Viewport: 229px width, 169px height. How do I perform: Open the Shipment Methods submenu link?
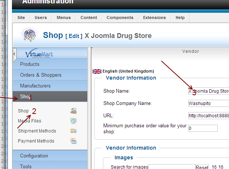pos(37,131)
